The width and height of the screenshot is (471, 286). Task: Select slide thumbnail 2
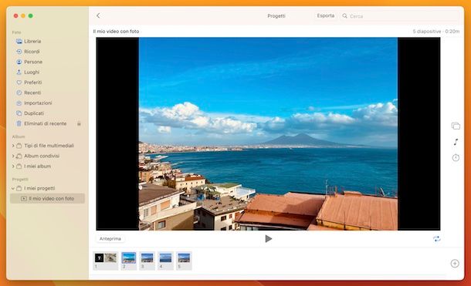pos(129,261)
